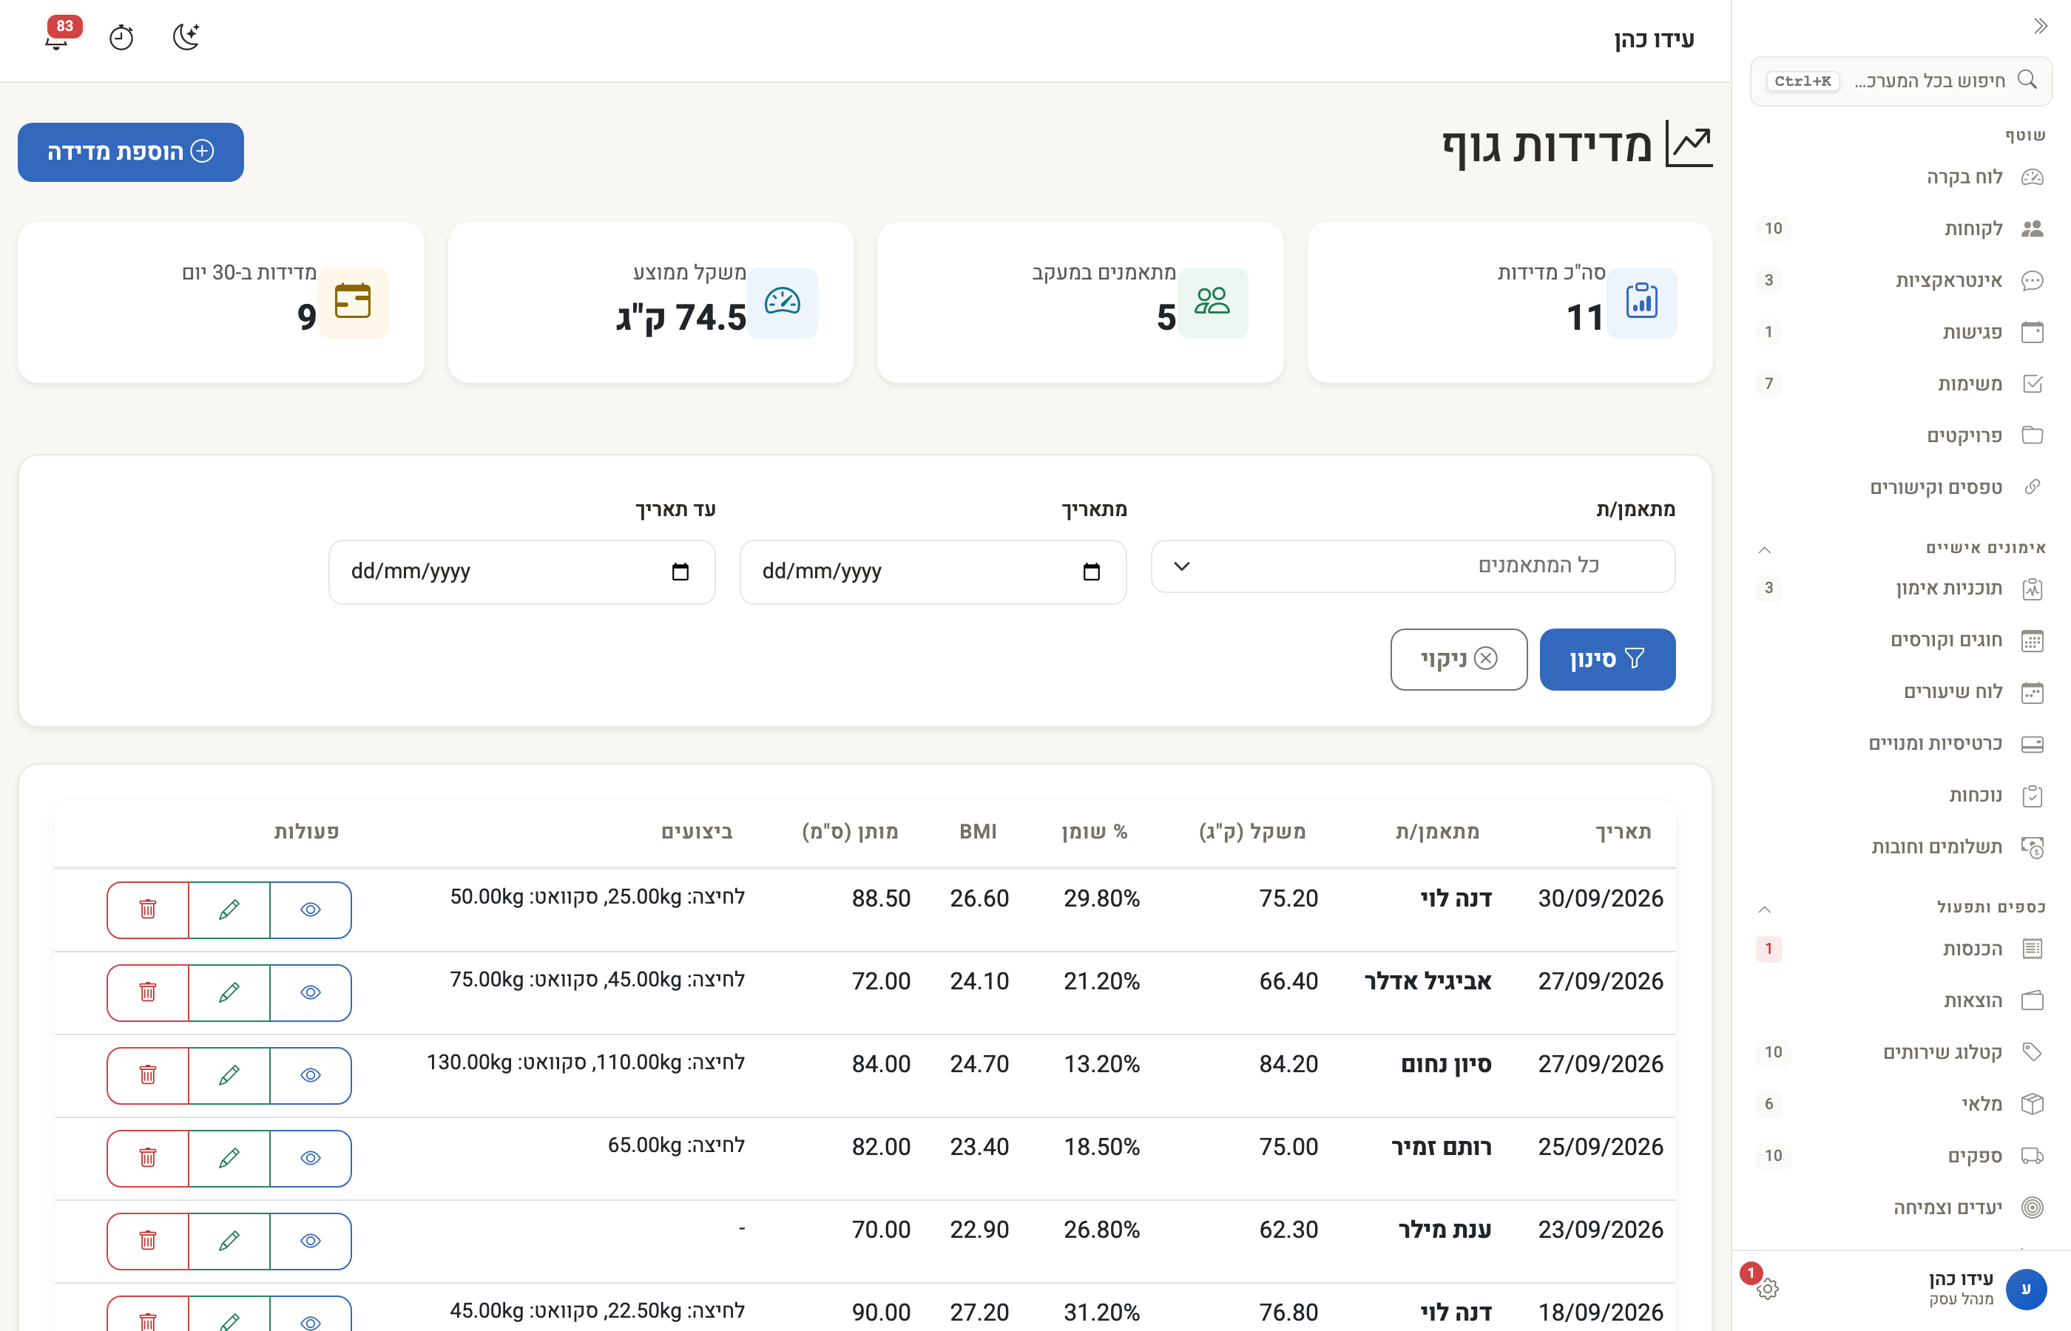Viewport: 2071px width, 1331px height.
Task: Click the מלאי box icon
Action: [x=2032, y=1104]
